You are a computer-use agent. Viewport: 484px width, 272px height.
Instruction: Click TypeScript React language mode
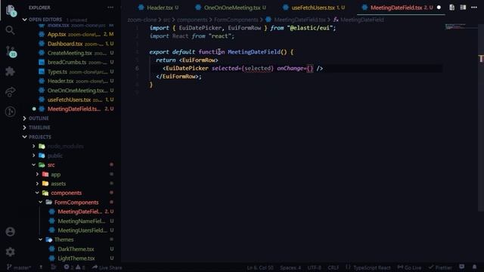click(371, 267)
